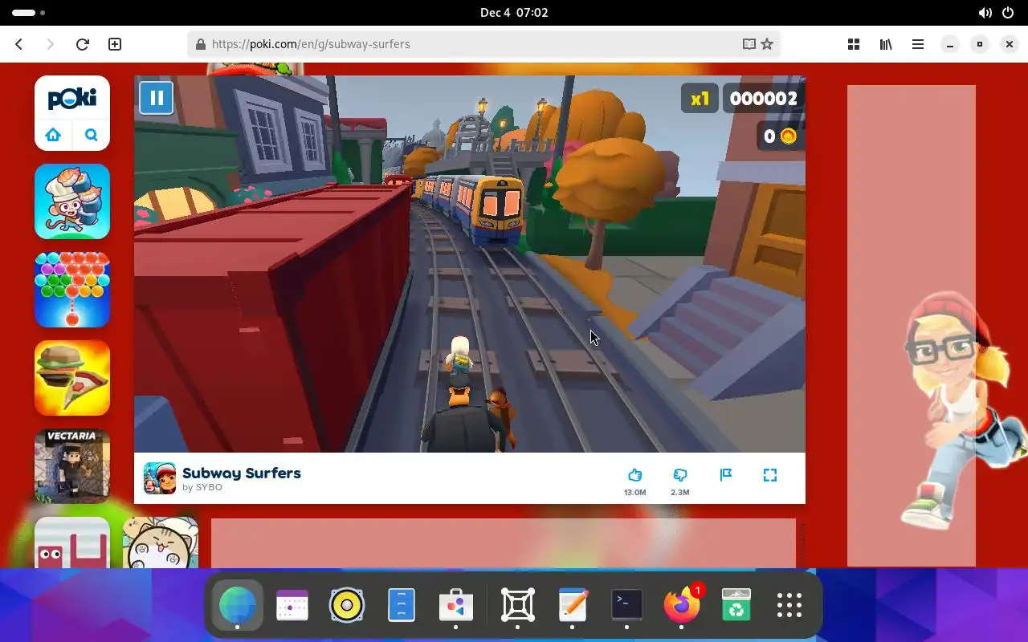Screen dimensions: 1028x642
Task: Open the power menu in top bar
Action: (x=1008, y=12)
